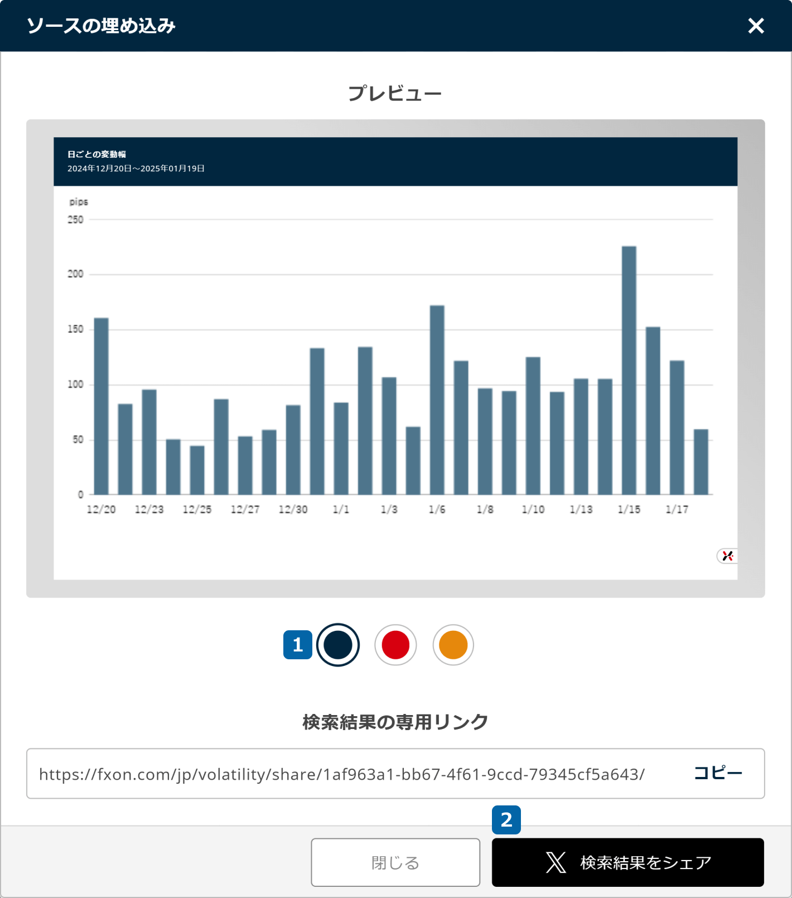
Task: Click the 12/20 bar in chart
Action: click(101, 406)
